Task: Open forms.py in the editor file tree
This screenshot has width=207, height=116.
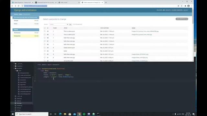Action: pyautogui.click(x=19, y=103)
